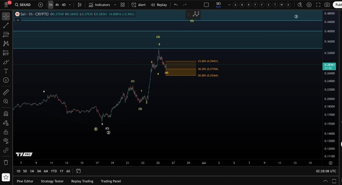
Task: Hide all drawings with the eye icon
Action: click(x=6, y=141)
